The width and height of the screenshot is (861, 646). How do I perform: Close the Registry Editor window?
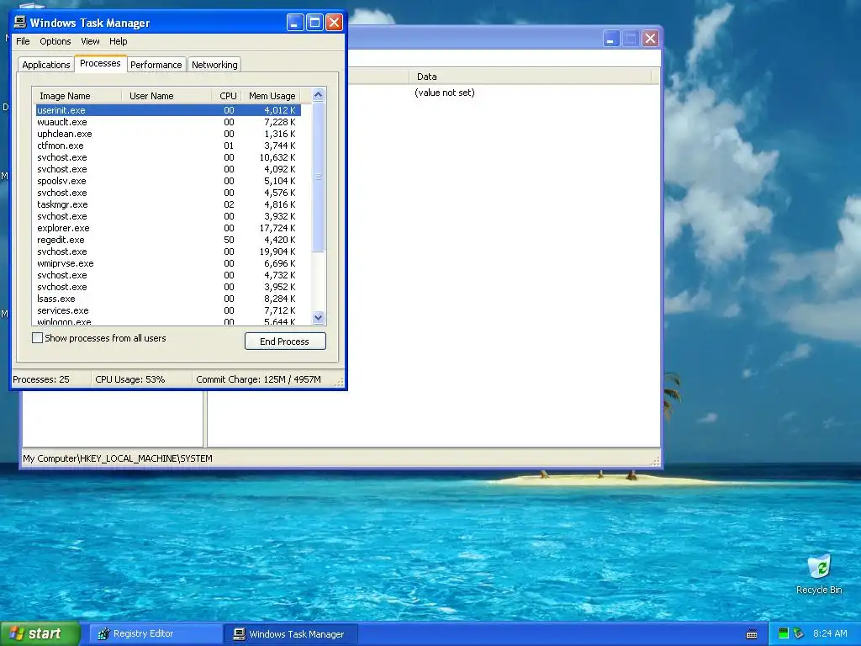650,39
